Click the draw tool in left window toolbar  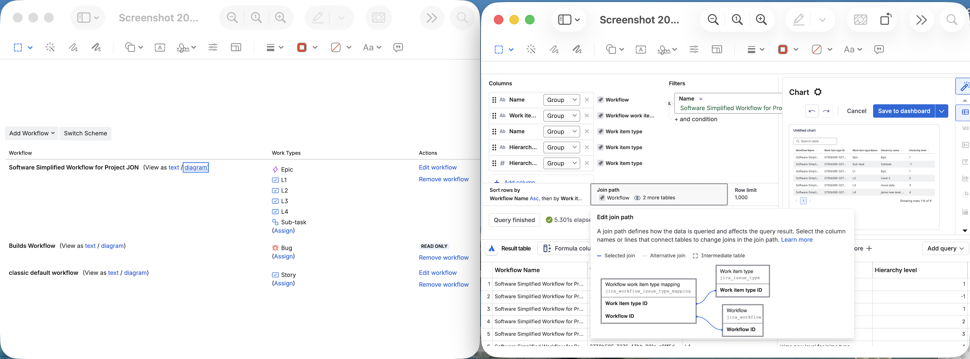(96, 47)
